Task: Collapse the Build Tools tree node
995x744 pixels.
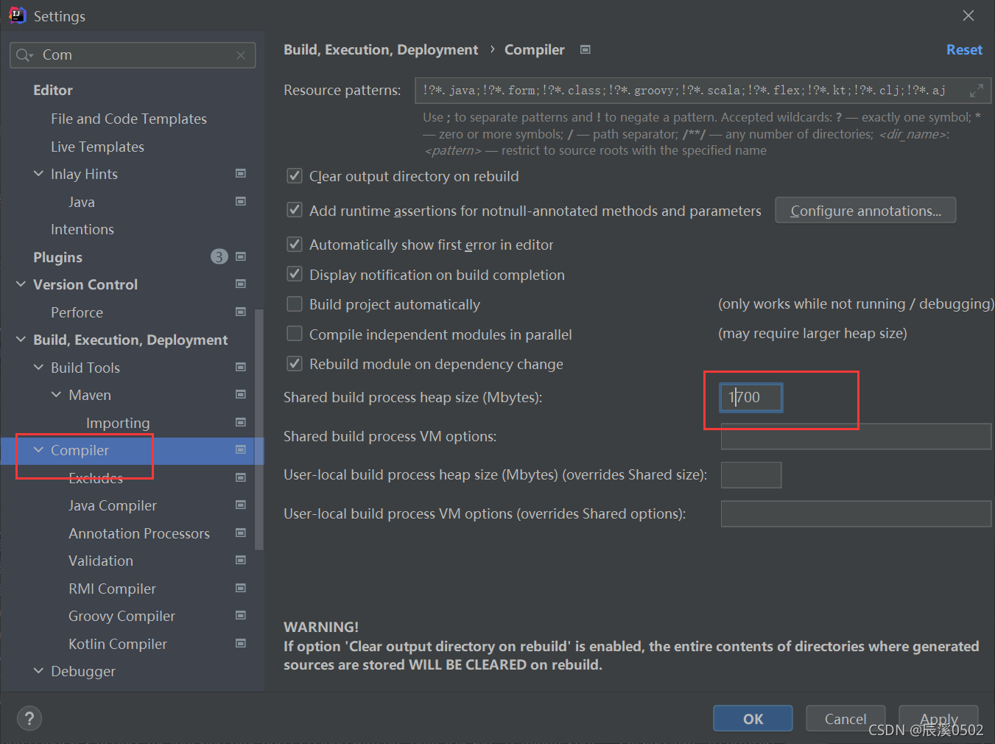Action: coord(38,367)
